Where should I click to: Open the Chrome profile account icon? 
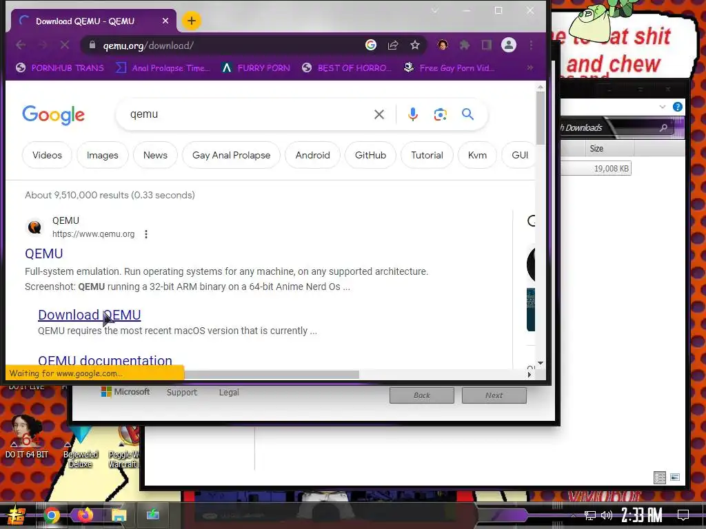[x=509, y=45]
